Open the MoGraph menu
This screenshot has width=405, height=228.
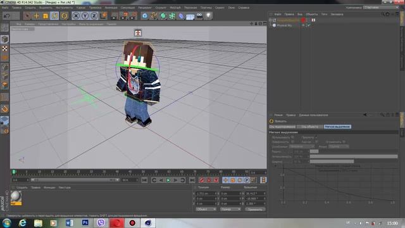[x=175, y=8]
